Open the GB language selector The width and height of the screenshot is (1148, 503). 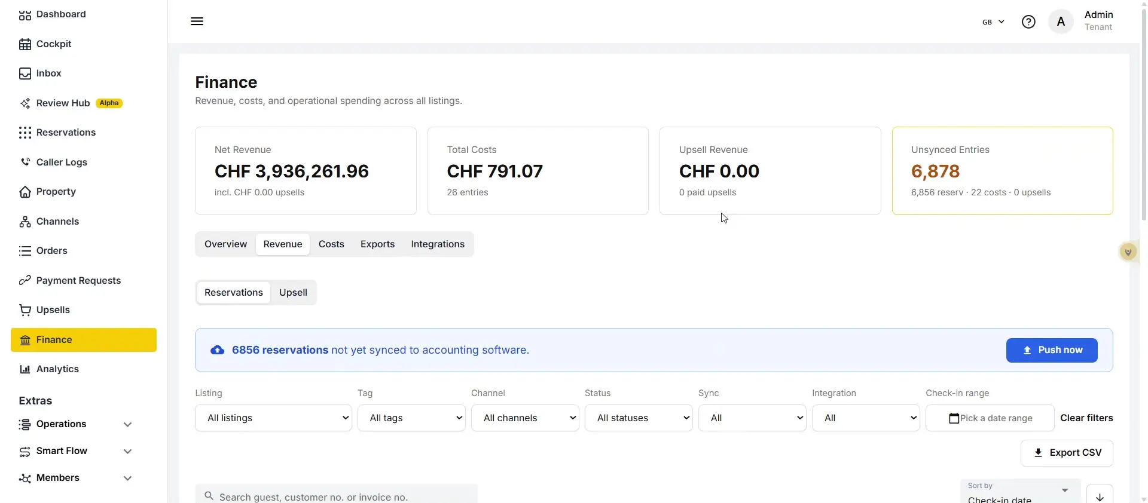tap(993, 22)
